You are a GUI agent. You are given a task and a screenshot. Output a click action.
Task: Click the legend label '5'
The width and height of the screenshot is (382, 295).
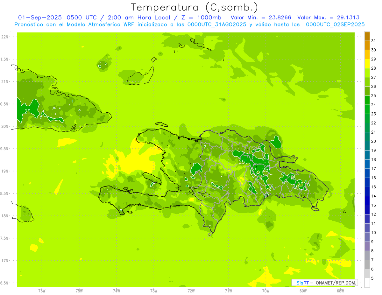coord(372,278)
